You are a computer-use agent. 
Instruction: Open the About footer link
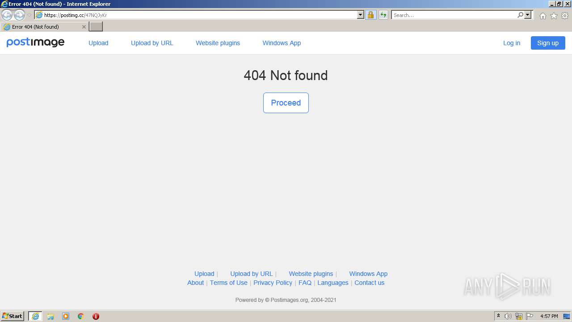click(x=195, y=283)
